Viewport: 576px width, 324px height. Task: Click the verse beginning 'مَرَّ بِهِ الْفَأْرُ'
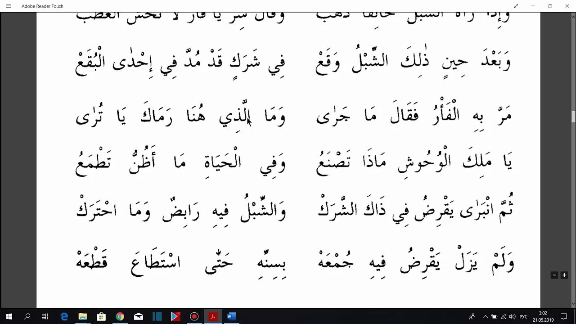pyautogui.click(x=414, y=115)
